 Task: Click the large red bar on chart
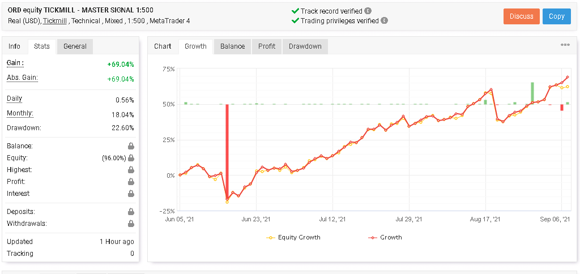[227, 151]
